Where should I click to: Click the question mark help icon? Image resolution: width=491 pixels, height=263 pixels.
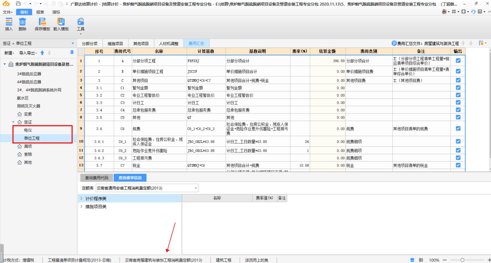tap(480, 12)
